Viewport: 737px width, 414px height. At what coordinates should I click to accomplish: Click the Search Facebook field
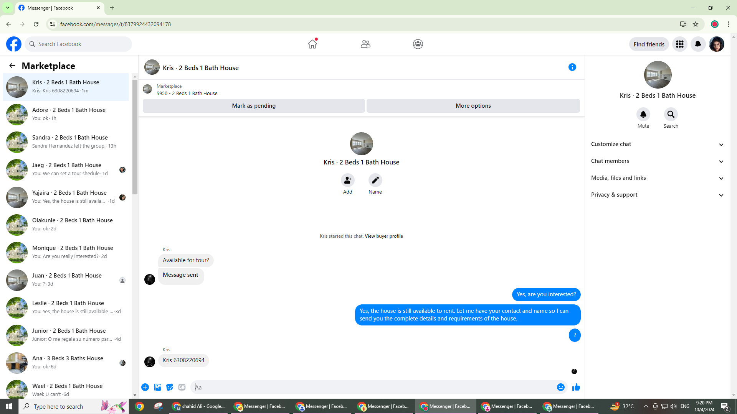[78, 44]
